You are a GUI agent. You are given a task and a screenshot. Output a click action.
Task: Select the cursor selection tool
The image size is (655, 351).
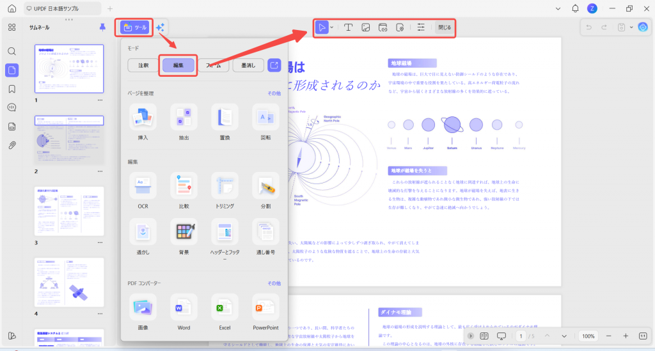(322, 27)
